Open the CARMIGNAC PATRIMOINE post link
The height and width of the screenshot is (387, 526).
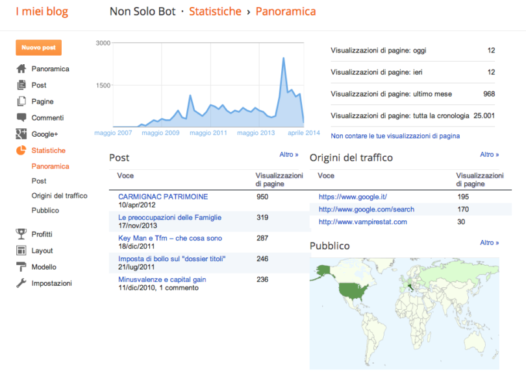pyautogui.click(x=163, y=196)
